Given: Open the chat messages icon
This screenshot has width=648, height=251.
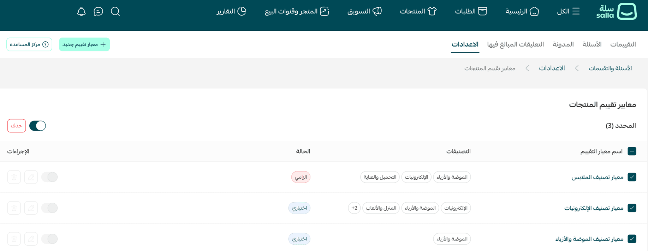Looking at the screenshot, I should coord(99,11).
